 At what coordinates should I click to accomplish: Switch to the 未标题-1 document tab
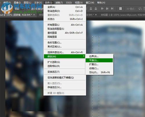click(122, 15)
